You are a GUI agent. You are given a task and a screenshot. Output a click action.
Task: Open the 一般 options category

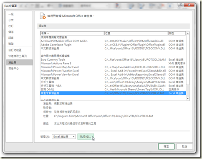coord(11,14)
